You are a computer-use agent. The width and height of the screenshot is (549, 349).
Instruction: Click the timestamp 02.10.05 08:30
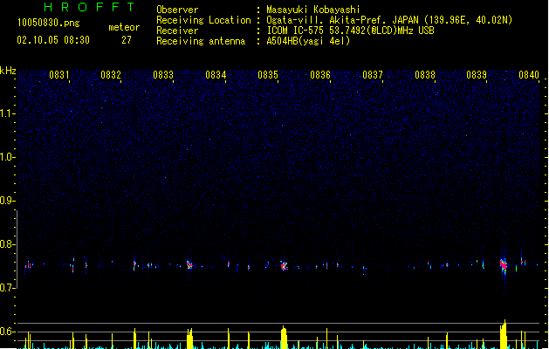(53, 40)
